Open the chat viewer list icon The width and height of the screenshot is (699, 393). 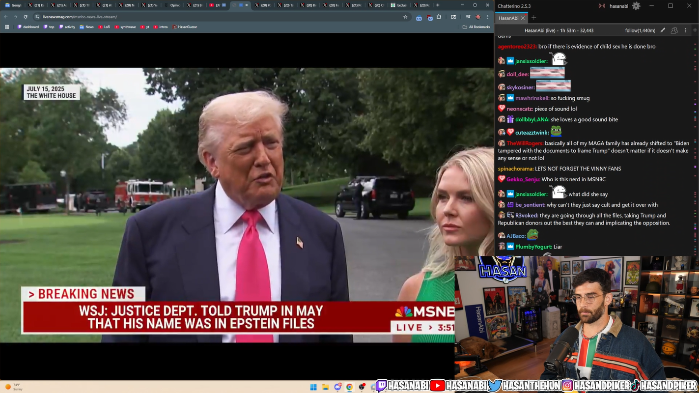click(x=674, y=30)
